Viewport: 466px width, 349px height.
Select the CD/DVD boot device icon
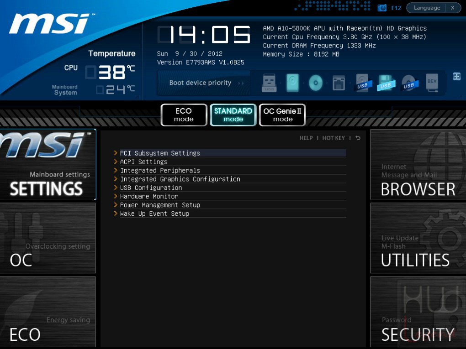click(316, 83)
